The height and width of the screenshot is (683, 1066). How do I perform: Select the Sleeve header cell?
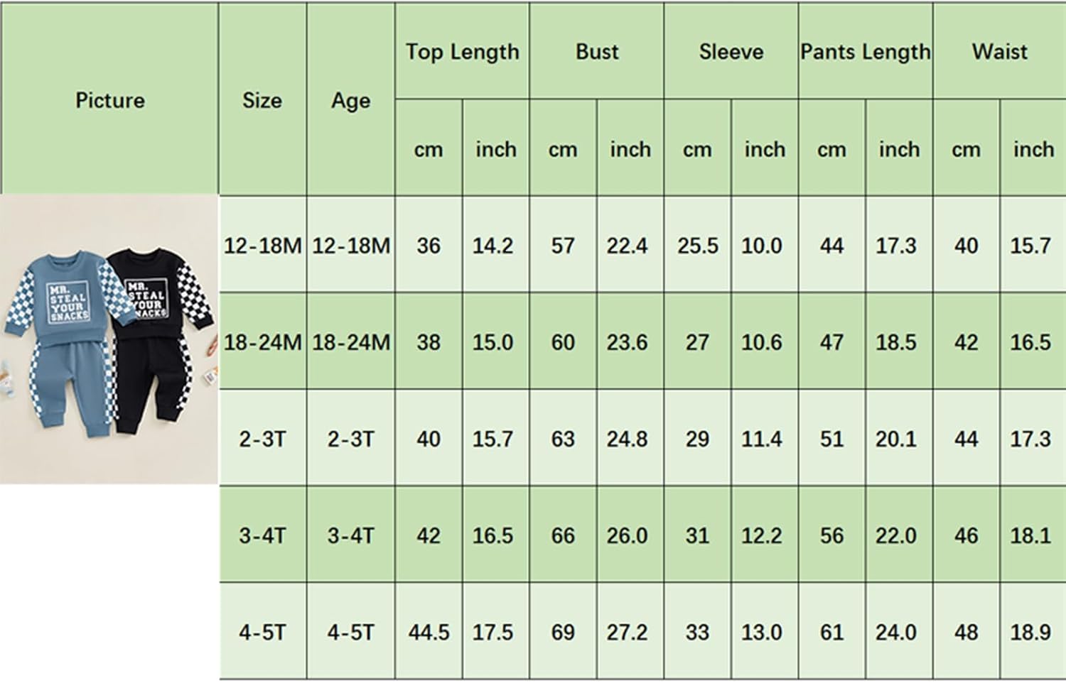click(x=731, y=52)
